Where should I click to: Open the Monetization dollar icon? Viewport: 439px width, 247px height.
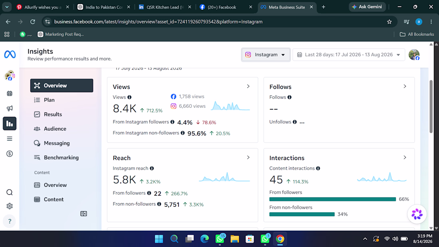(x=10, y=154)
